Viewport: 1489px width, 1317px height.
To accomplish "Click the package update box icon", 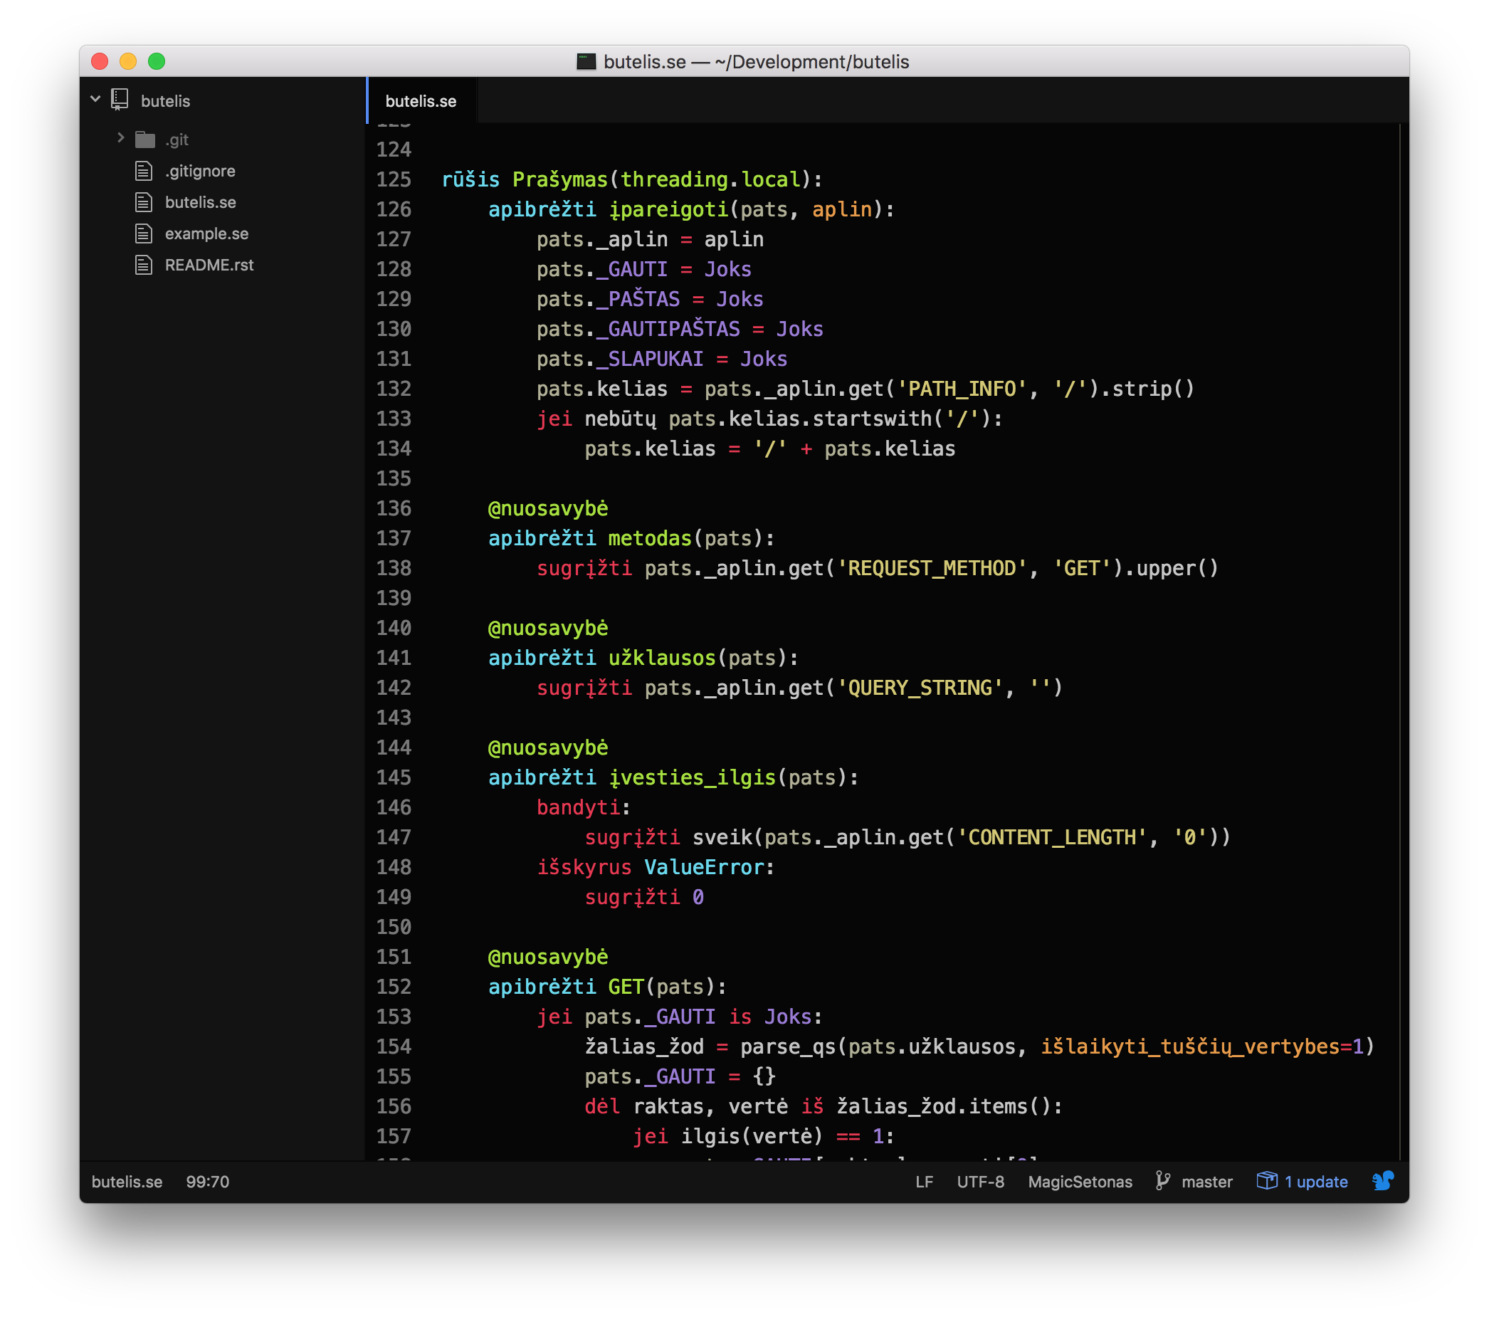I will click(1267, 1181).
